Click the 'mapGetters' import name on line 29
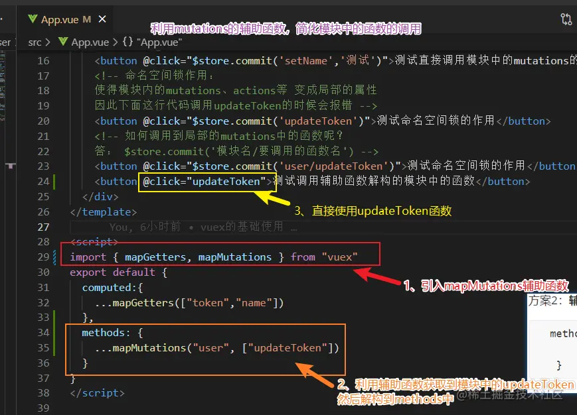The height and width of the screenshot is (415, 577). coord(155,257)
